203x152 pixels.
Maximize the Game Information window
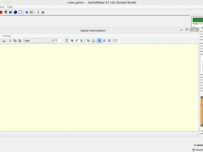[187, 30]
